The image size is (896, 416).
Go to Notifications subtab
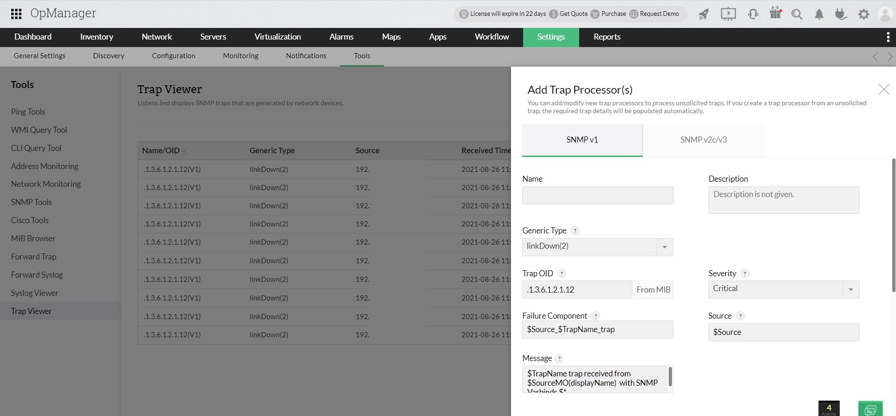click(306, 56)
